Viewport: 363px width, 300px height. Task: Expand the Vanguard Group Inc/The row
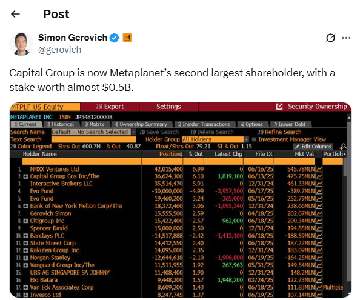pos(25,265)
